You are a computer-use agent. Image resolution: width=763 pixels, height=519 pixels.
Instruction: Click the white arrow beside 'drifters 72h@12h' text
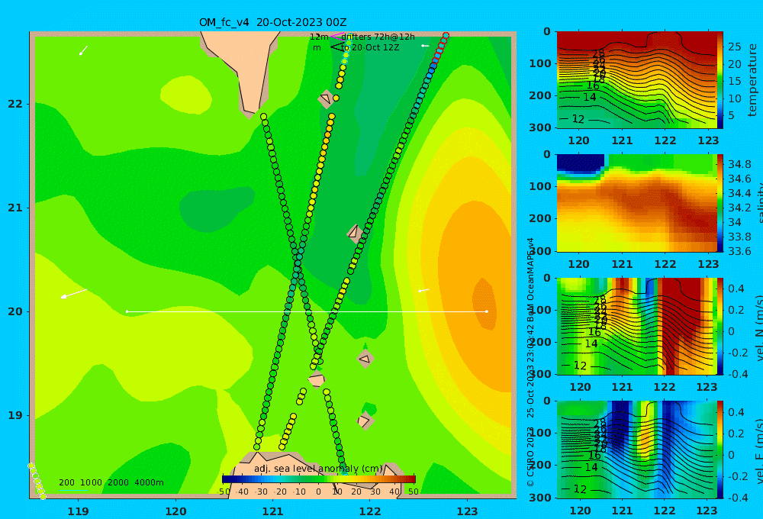[x=425, y=46]
